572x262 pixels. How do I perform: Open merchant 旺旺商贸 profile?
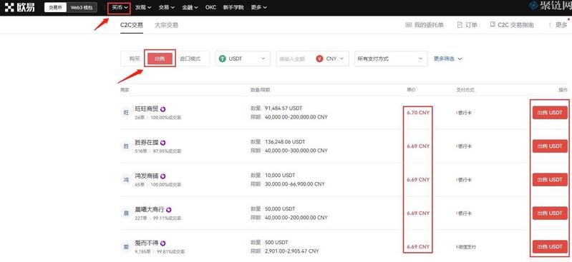[x=147, y=109]
